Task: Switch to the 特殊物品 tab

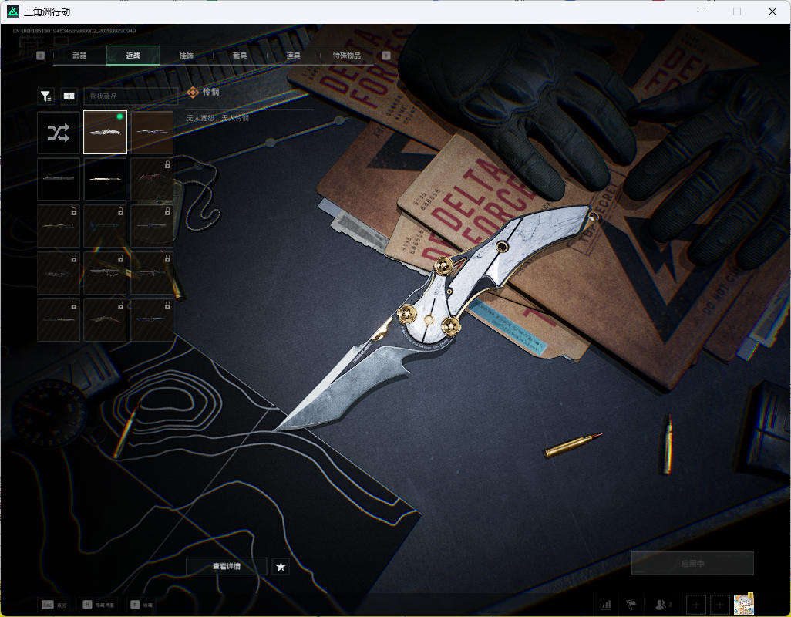Action: (x=347, y=56)
